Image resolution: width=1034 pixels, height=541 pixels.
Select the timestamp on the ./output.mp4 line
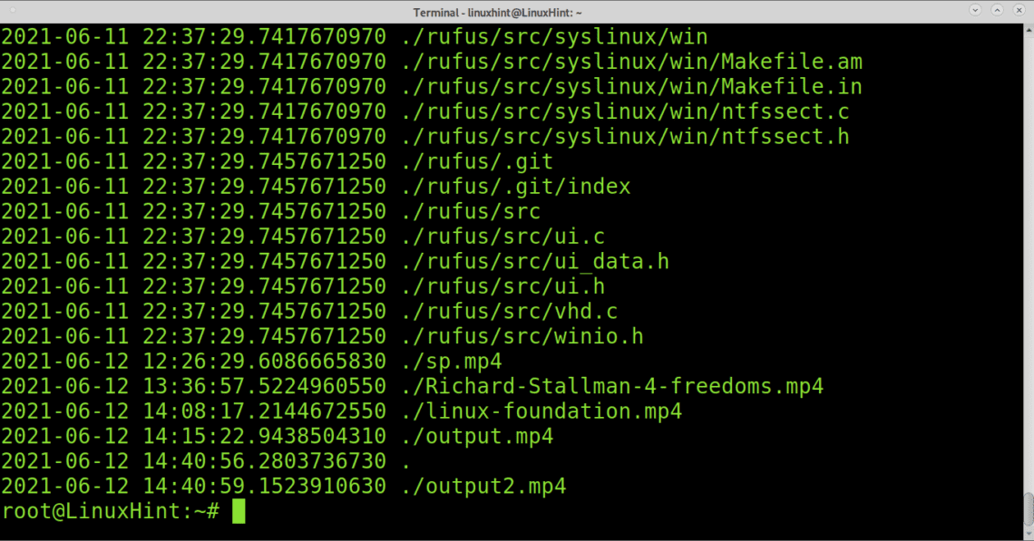point(195,436)
